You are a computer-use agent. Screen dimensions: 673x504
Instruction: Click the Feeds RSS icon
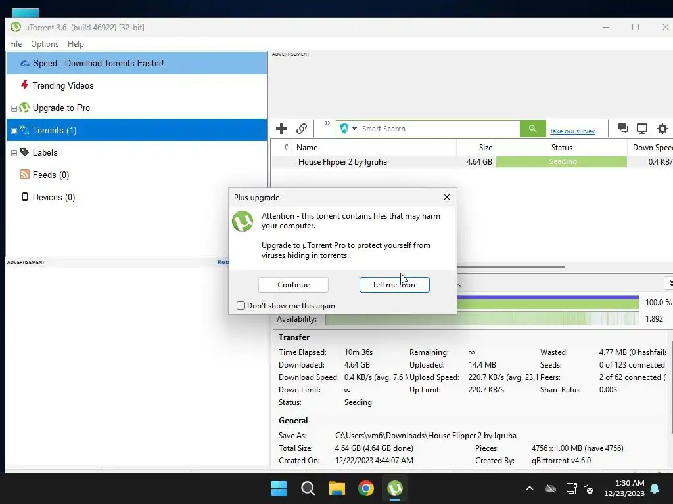(x=24, y=174)
